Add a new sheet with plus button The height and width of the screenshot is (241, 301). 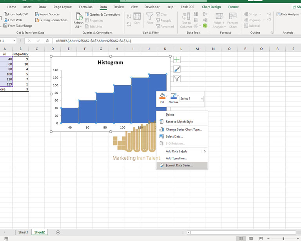58,232
